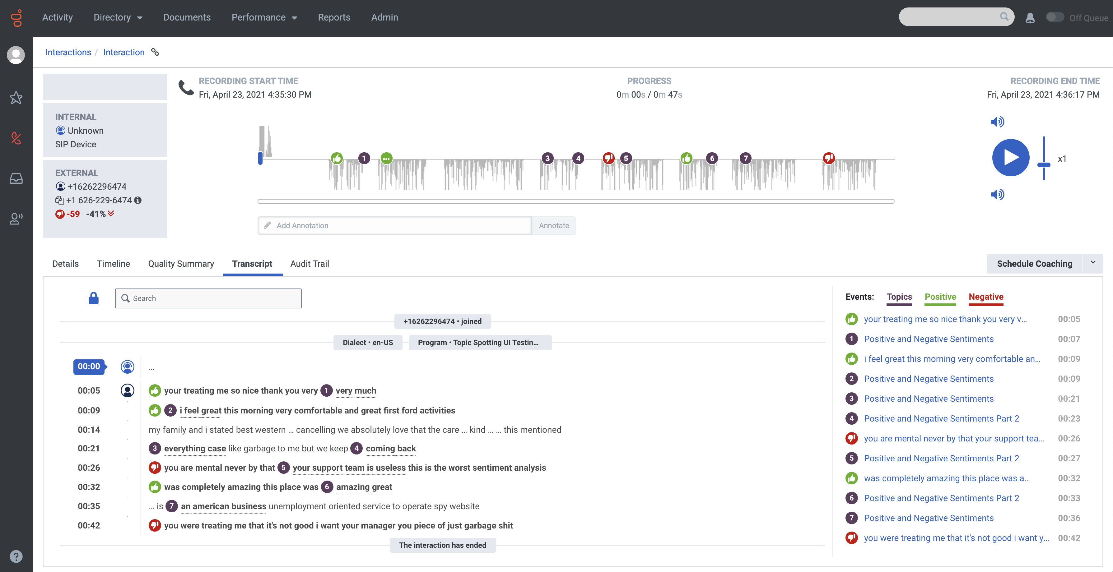1113x572 pixels.
Task: Enable the Negative events filter
Action: [x=986, y=297]
